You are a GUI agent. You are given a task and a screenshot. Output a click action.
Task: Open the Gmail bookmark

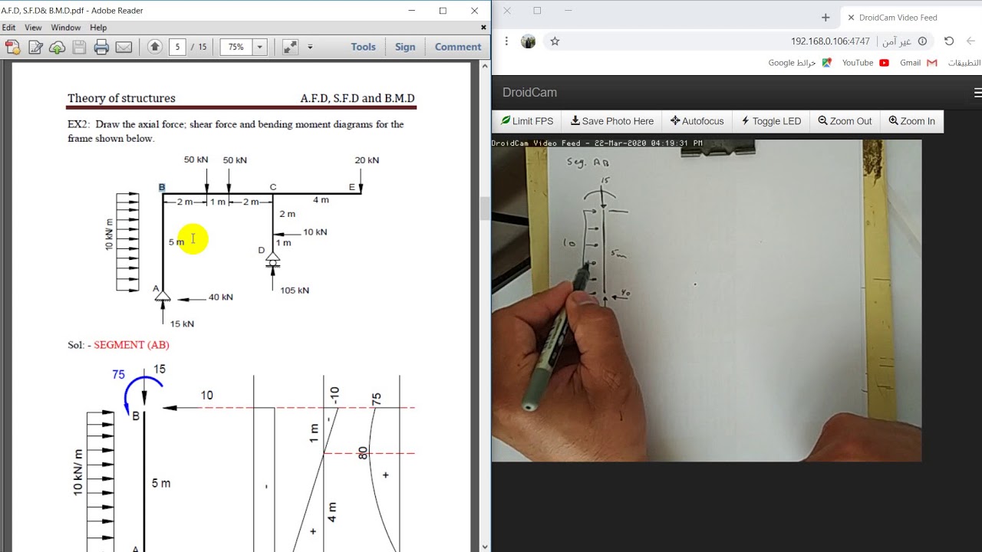[918, 63]
